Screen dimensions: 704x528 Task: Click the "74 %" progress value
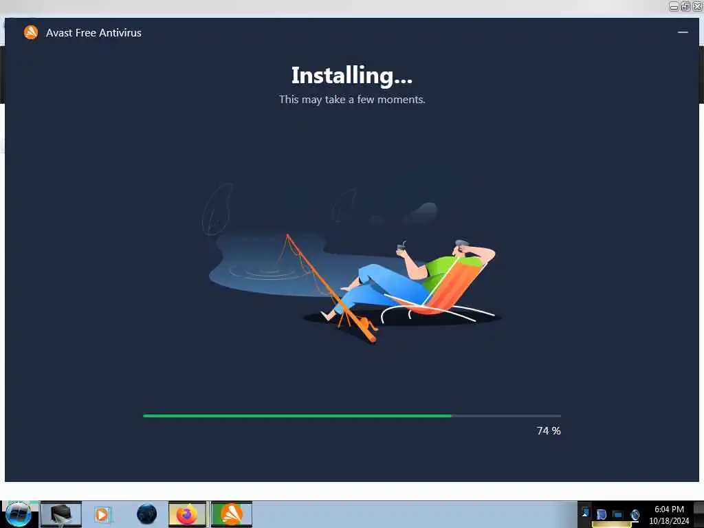[x=549, y=431]
